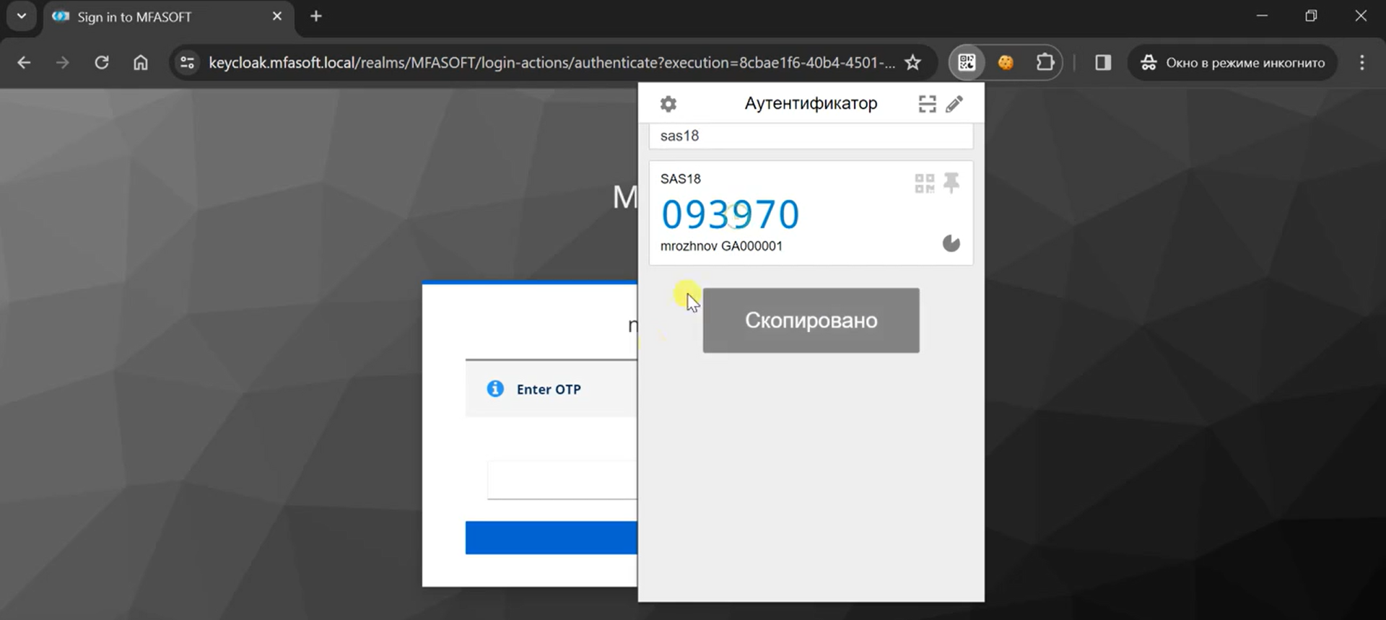1386x620 pixels.
Task: Submit the OTP with the blue button
Action: 551,538
